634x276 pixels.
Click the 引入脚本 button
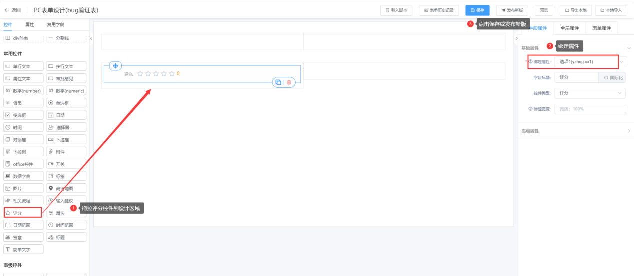pos(397,10)
